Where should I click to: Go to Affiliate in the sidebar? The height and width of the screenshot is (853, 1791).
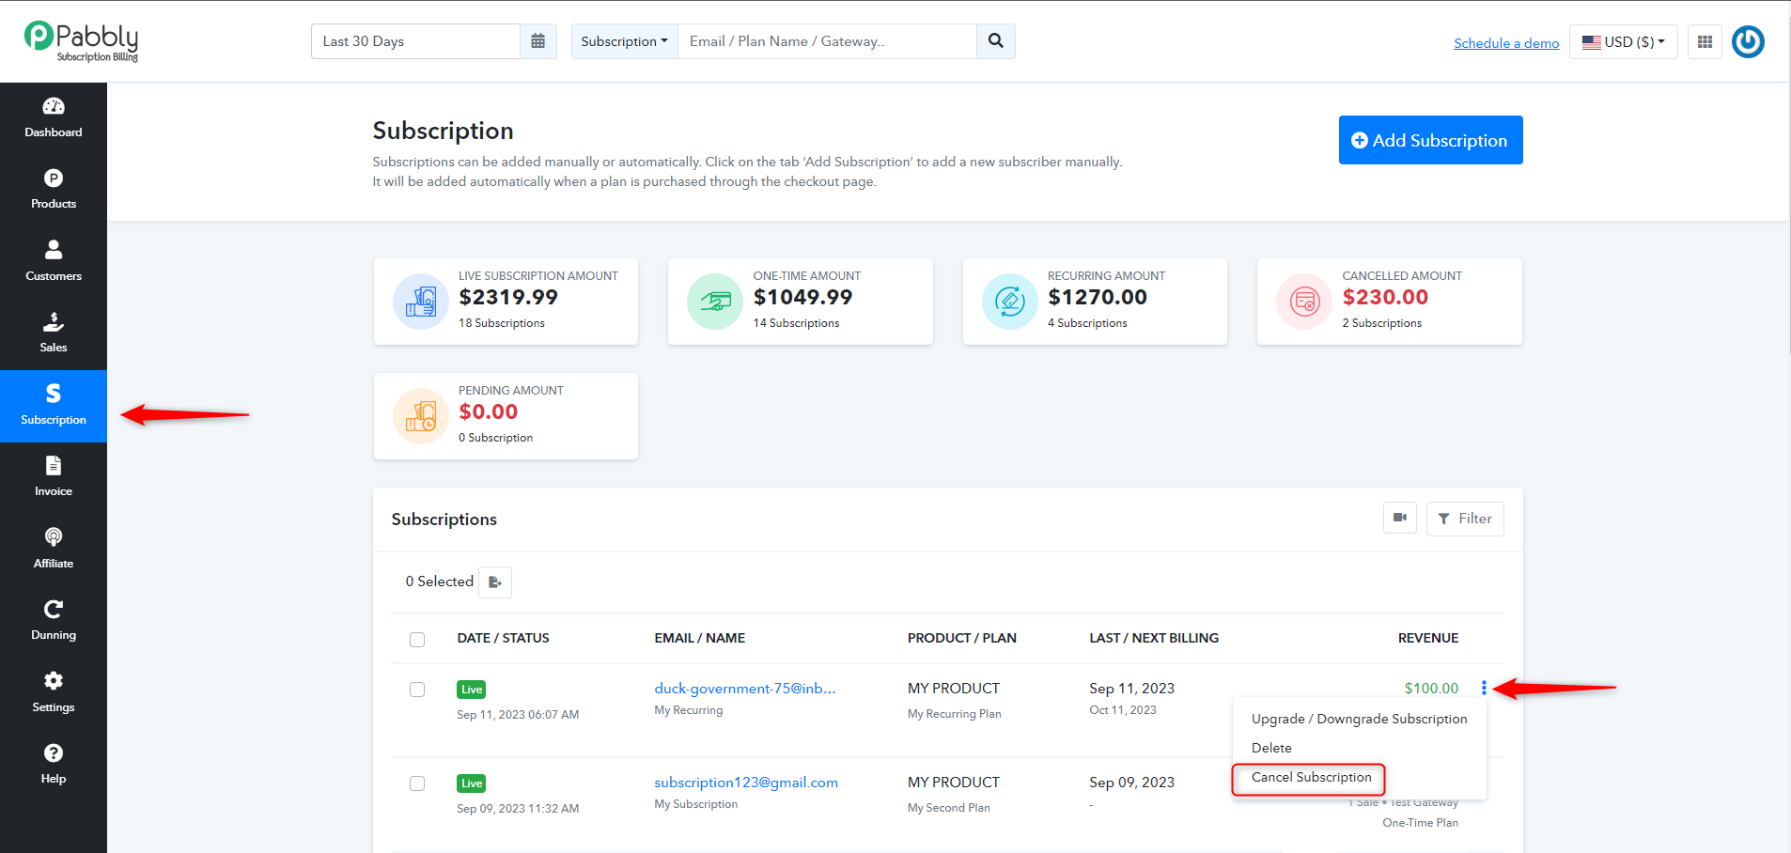pos(54,550)
